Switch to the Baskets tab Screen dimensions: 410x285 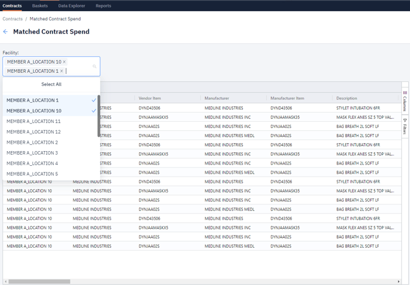pos(40,6)
